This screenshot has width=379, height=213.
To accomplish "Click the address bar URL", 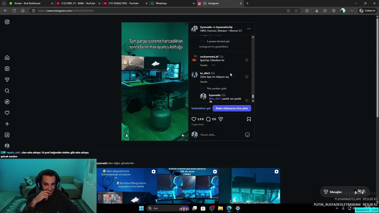I will [x=160, y=11].
